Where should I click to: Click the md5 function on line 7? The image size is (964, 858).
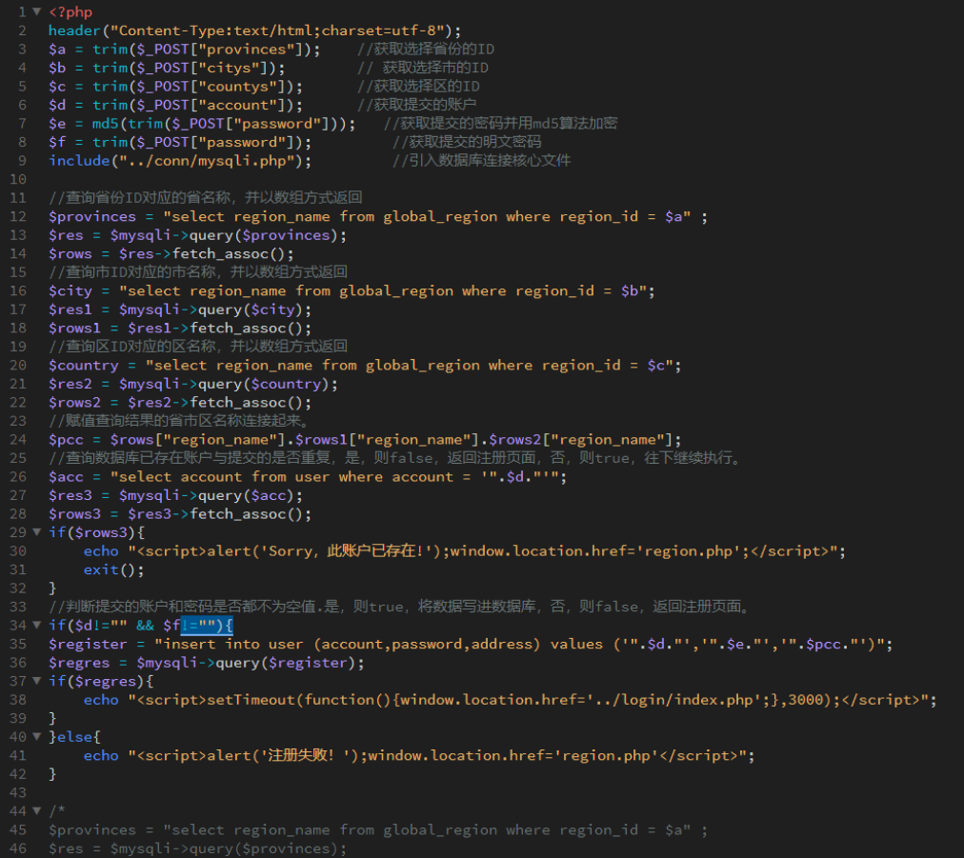(x=105, y=124)
